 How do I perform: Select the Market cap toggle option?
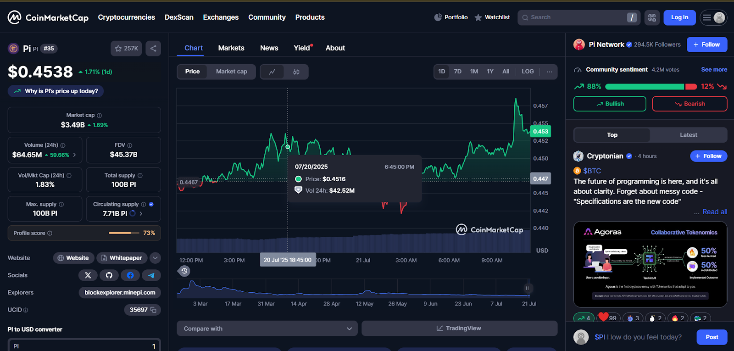tap(232, 72)
